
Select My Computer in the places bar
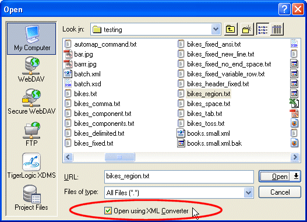tap(31, 38)
